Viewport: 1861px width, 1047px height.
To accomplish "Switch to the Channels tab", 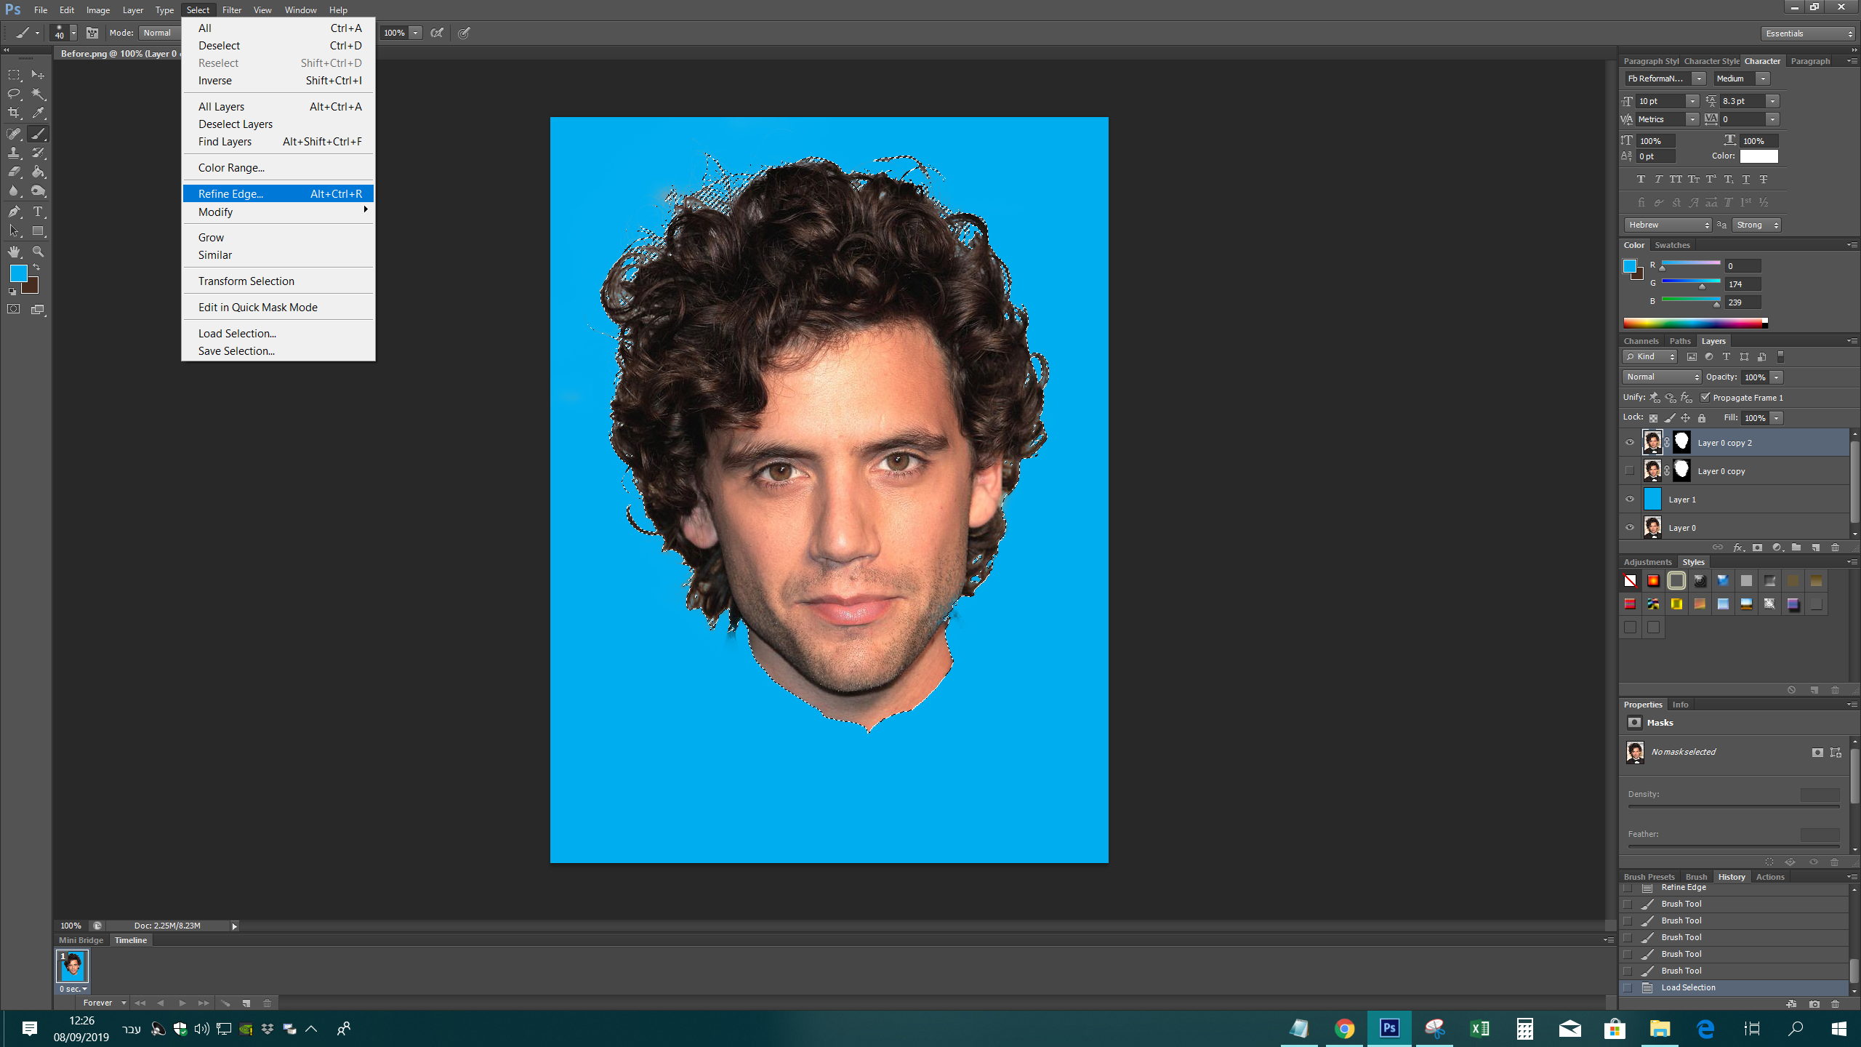I will (1641, 341).
